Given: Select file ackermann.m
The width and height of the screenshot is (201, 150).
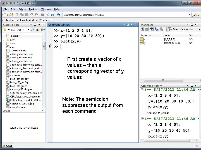Looking at the screenshot, I should point(18,51).
